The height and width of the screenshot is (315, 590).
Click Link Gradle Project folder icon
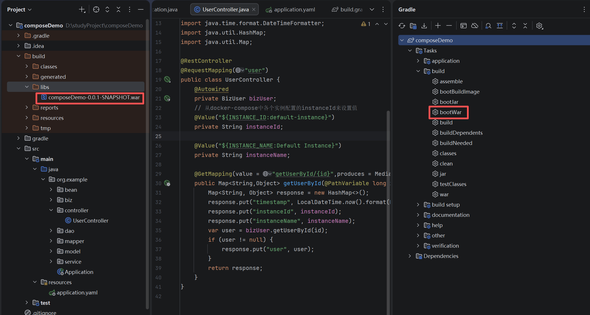click(x=413, y=26)
